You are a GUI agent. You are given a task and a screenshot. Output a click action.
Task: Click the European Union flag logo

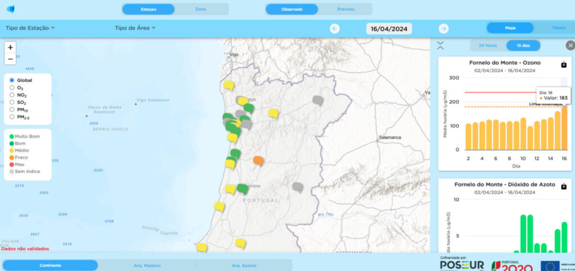tap(550, 266)
